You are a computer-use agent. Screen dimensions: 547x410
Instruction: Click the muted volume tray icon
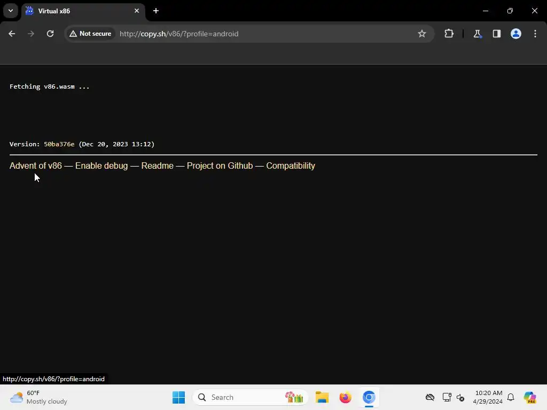[460, 397]
